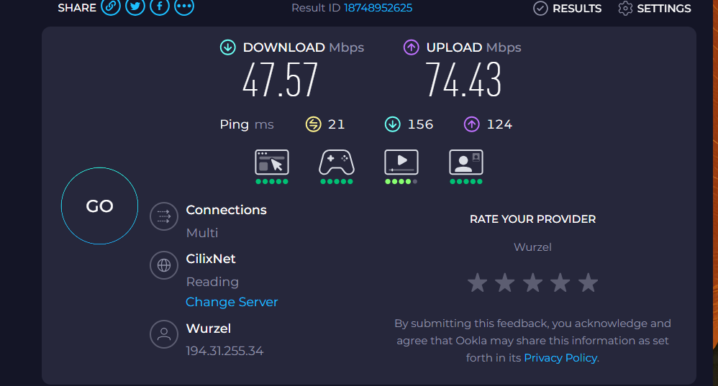
Task: Click the share link icon
Action: click(x=110, y=7)
